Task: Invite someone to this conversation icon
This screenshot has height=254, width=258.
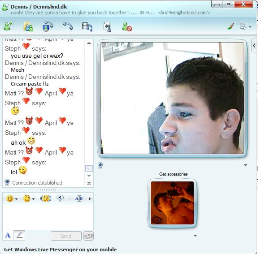Action: click(9, 26)
